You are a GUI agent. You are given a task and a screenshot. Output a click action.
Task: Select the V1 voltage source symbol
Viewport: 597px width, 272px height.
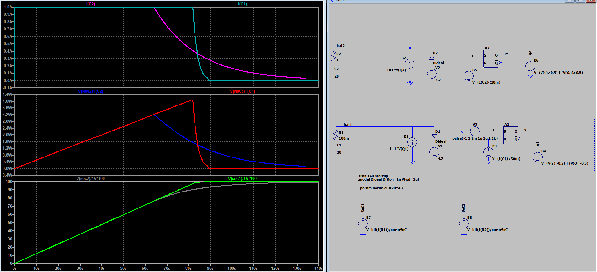[x=434, y=152]
